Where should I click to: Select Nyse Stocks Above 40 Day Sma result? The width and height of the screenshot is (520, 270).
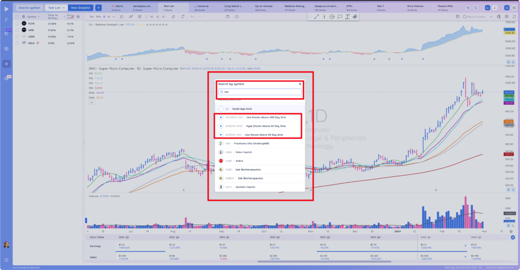click(x=259, y=126)
